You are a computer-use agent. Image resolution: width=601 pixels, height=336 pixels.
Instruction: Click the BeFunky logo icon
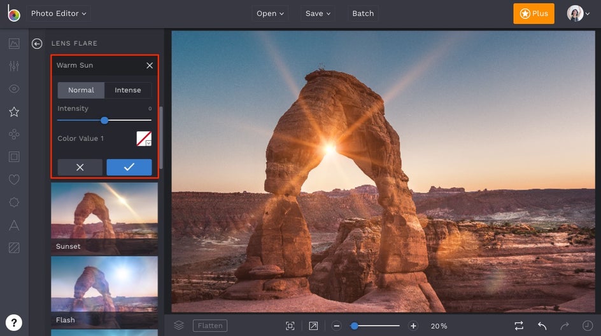click(13, 13)
